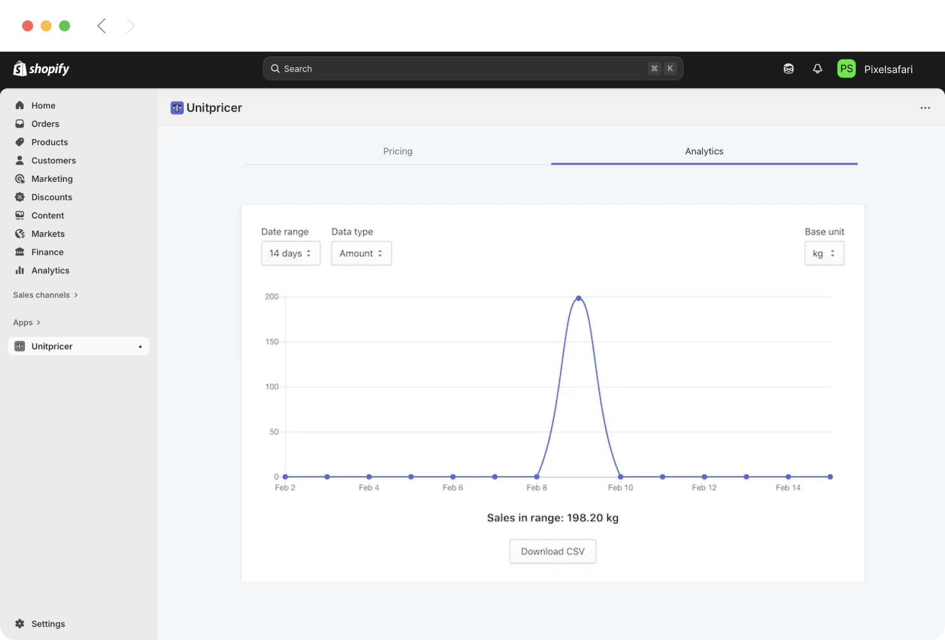This screenshot has height=640, width=945.
Task: Select the Analytics tab
Action: [704, 151]
